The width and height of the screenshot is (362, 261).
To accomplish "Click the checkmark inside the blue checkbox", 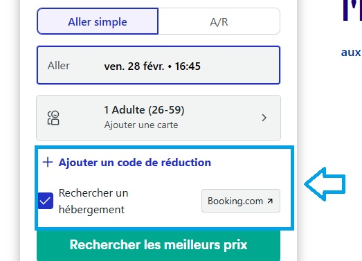I will tap(45, 201).
